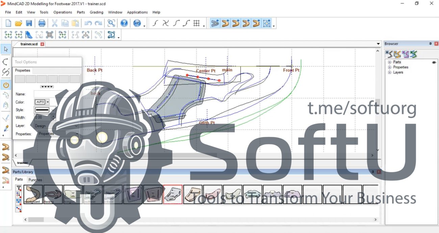Screen dimensions: 439x233
Task: Pin the Browser panel
Action: pos(430,44)
